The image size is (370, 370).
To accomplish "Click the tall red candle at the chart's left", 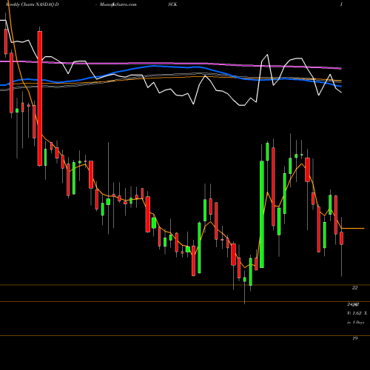I will [x=40, y=98].
